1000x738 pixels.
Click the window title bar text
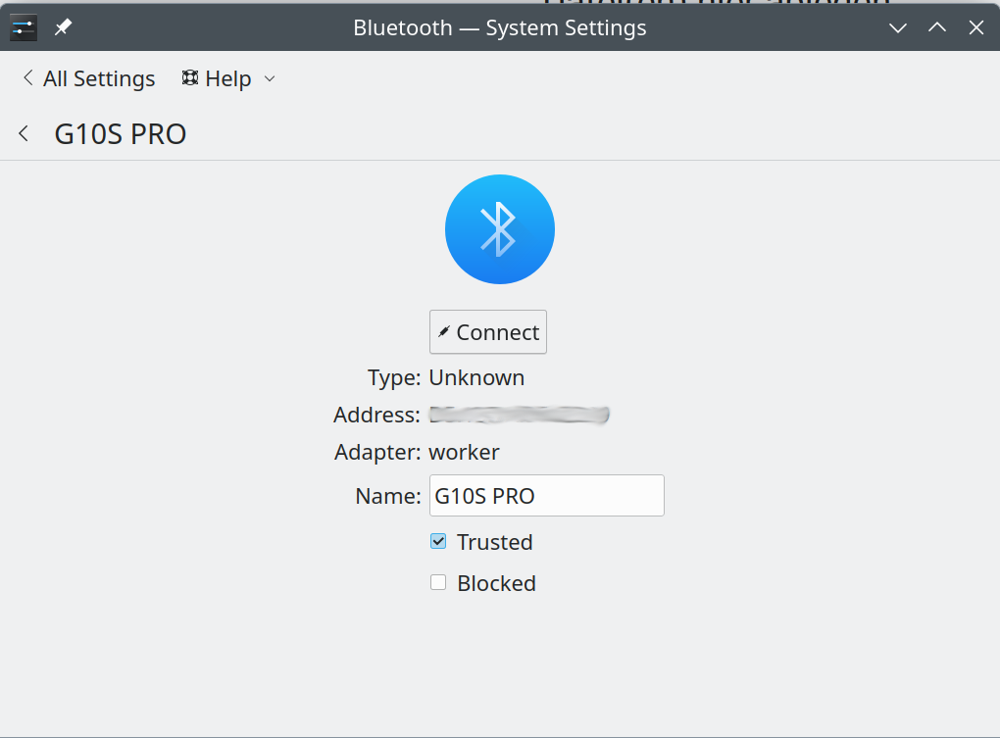pyautogui.click(x=500, y=27)
